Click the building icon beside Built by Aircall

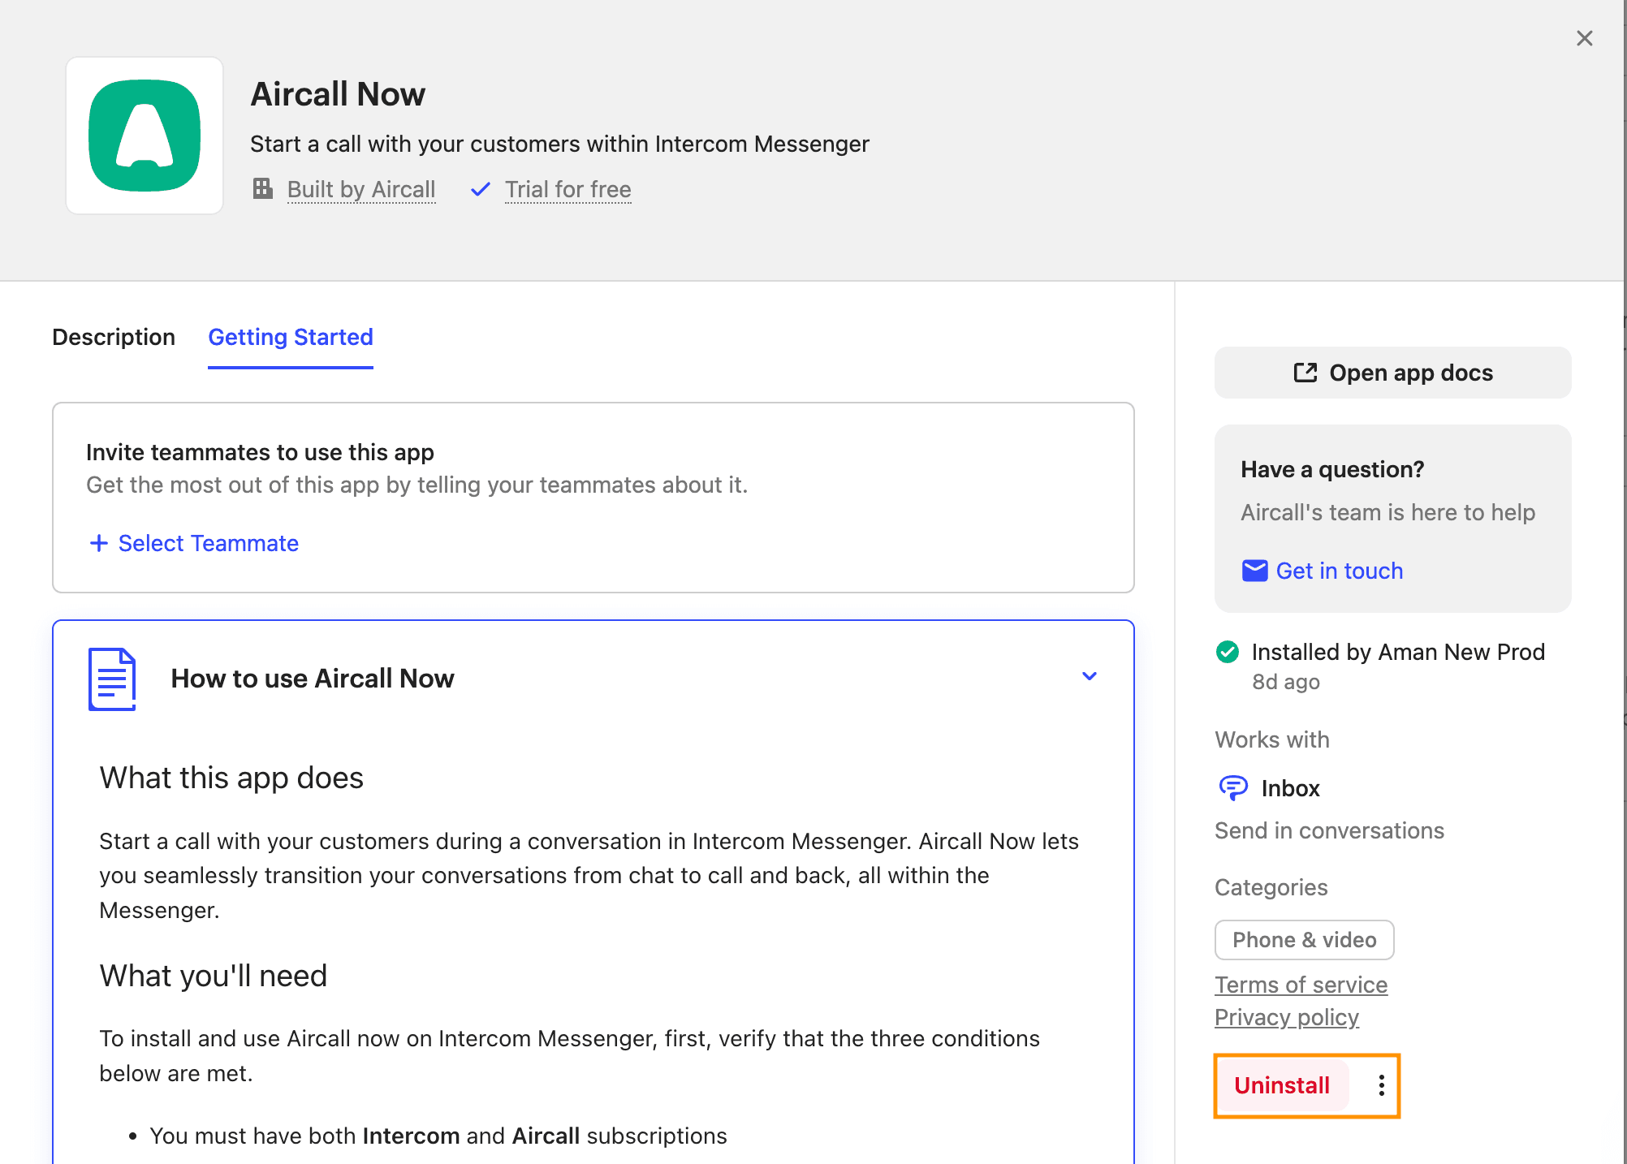(263, 188)
